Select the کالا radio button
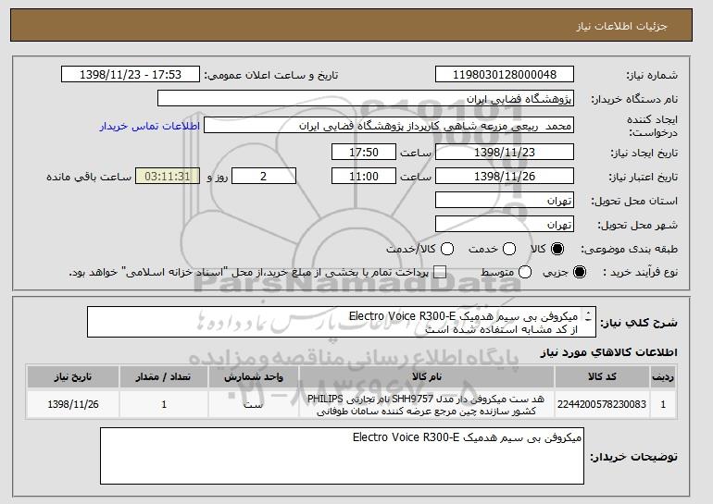Screen dimensions: 713x504 pyautogui.click(x=557, y=249)
